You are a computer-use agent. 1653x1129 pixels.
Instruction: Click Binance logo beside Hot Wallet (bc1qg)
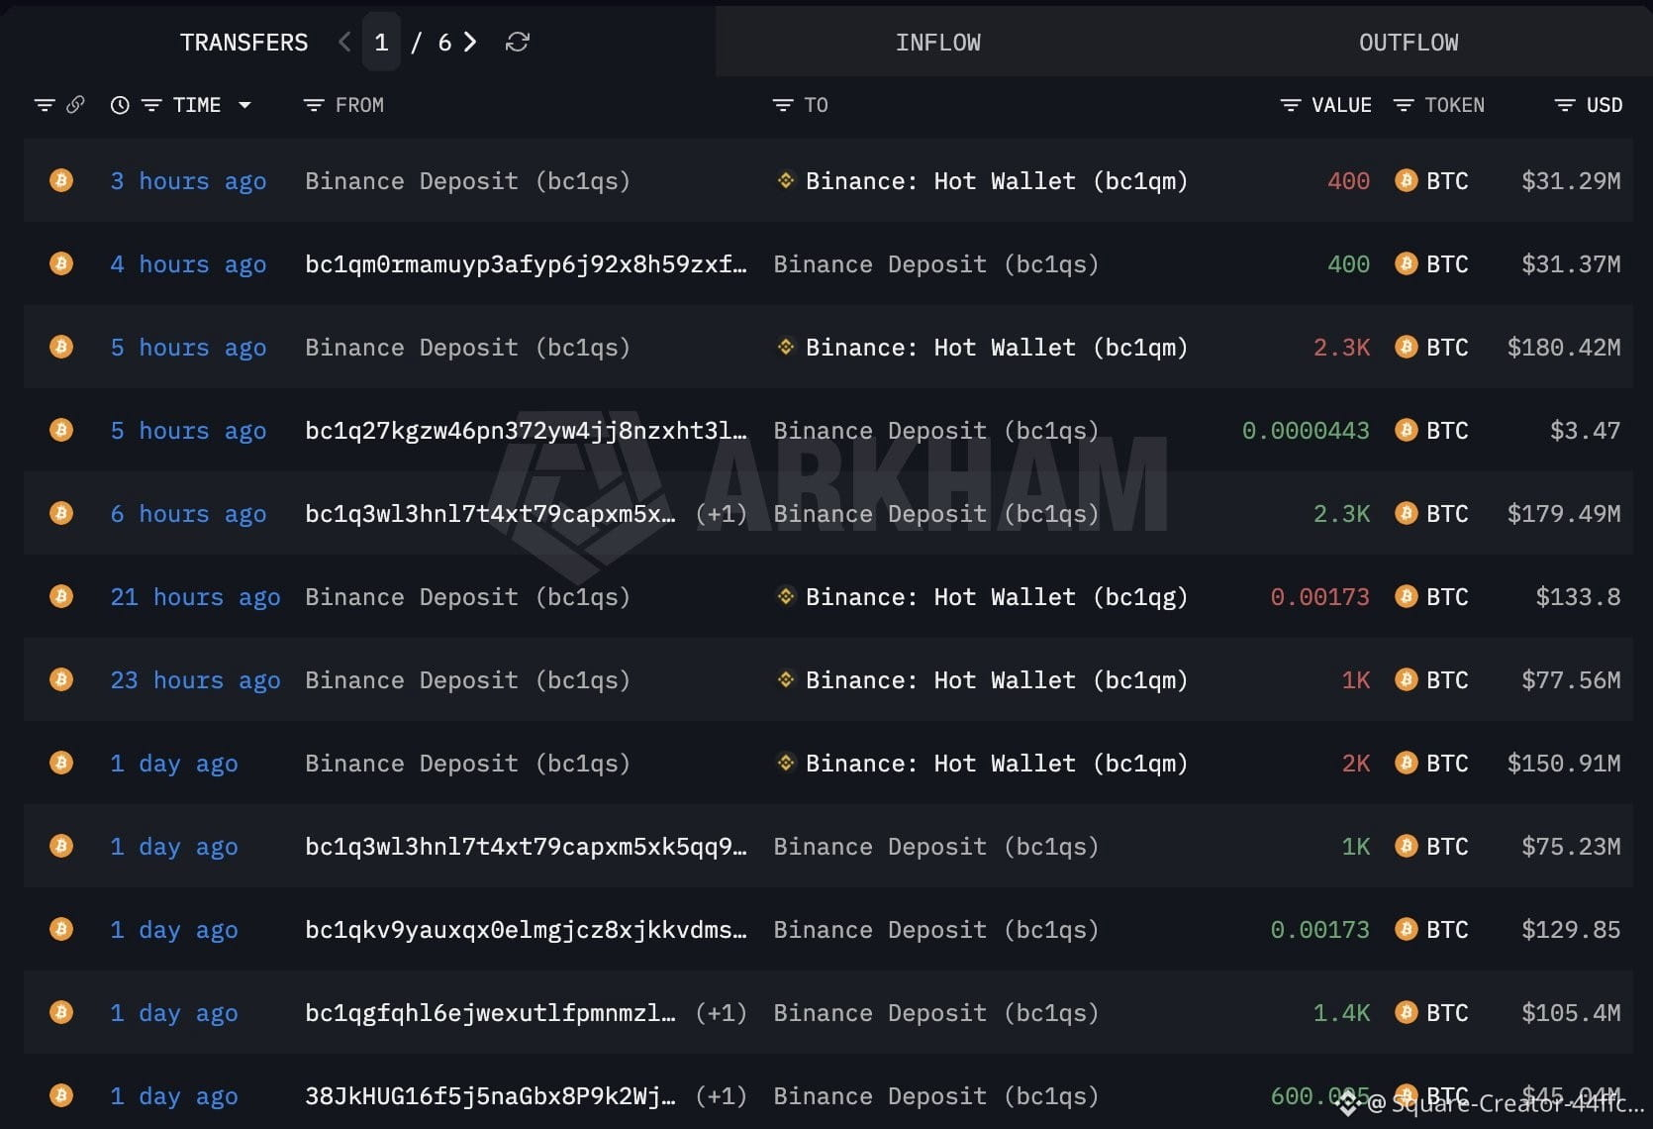pos(786,596)
